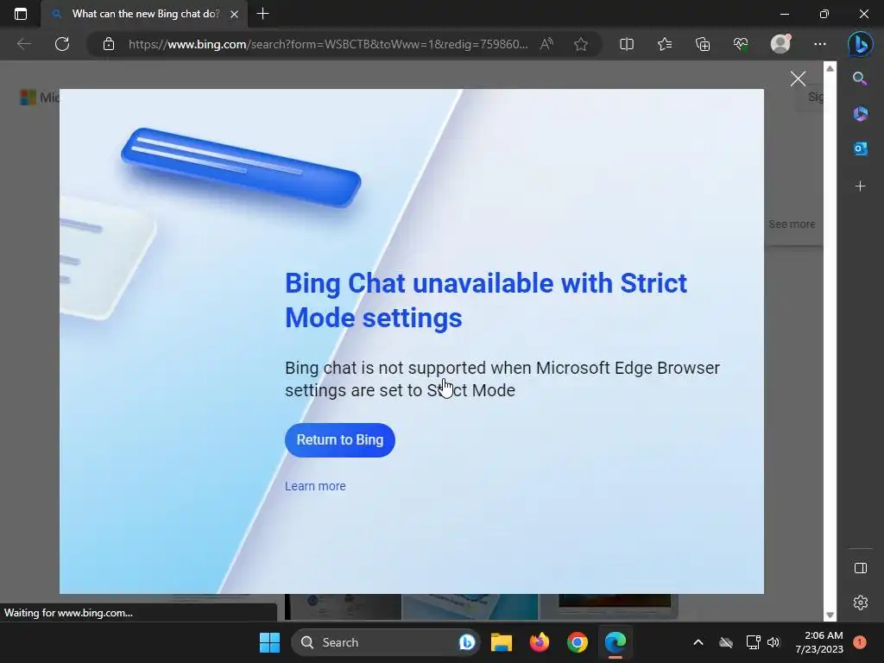Open Outlook in the sidebar

click(860, 148)
